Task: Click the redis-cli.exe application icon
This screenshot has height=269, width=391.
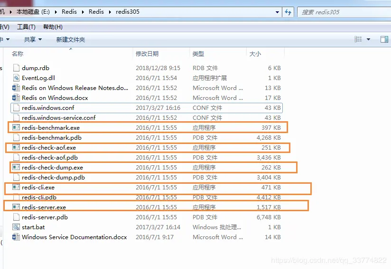Action: [x=16, y=187]
